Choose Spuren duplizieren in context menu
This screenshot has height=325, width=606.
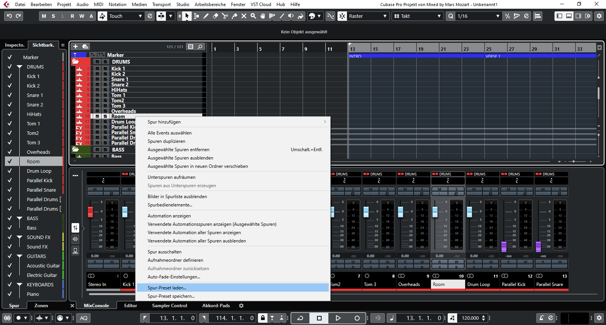pyautogui.click(x=233, y=141)
